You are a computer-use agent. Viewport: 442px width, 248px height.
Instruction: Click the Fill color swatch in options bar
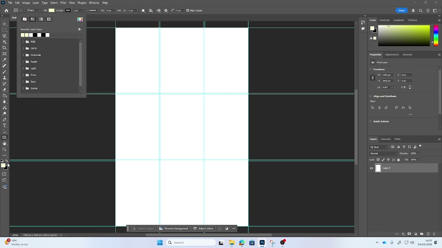[x=51, y=10]
